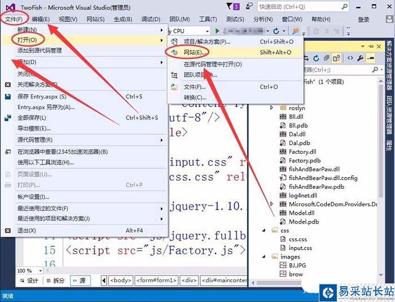Toggle Show All Files in Solution Explorer
The image size is (395, 302).
tap(336, 59)
